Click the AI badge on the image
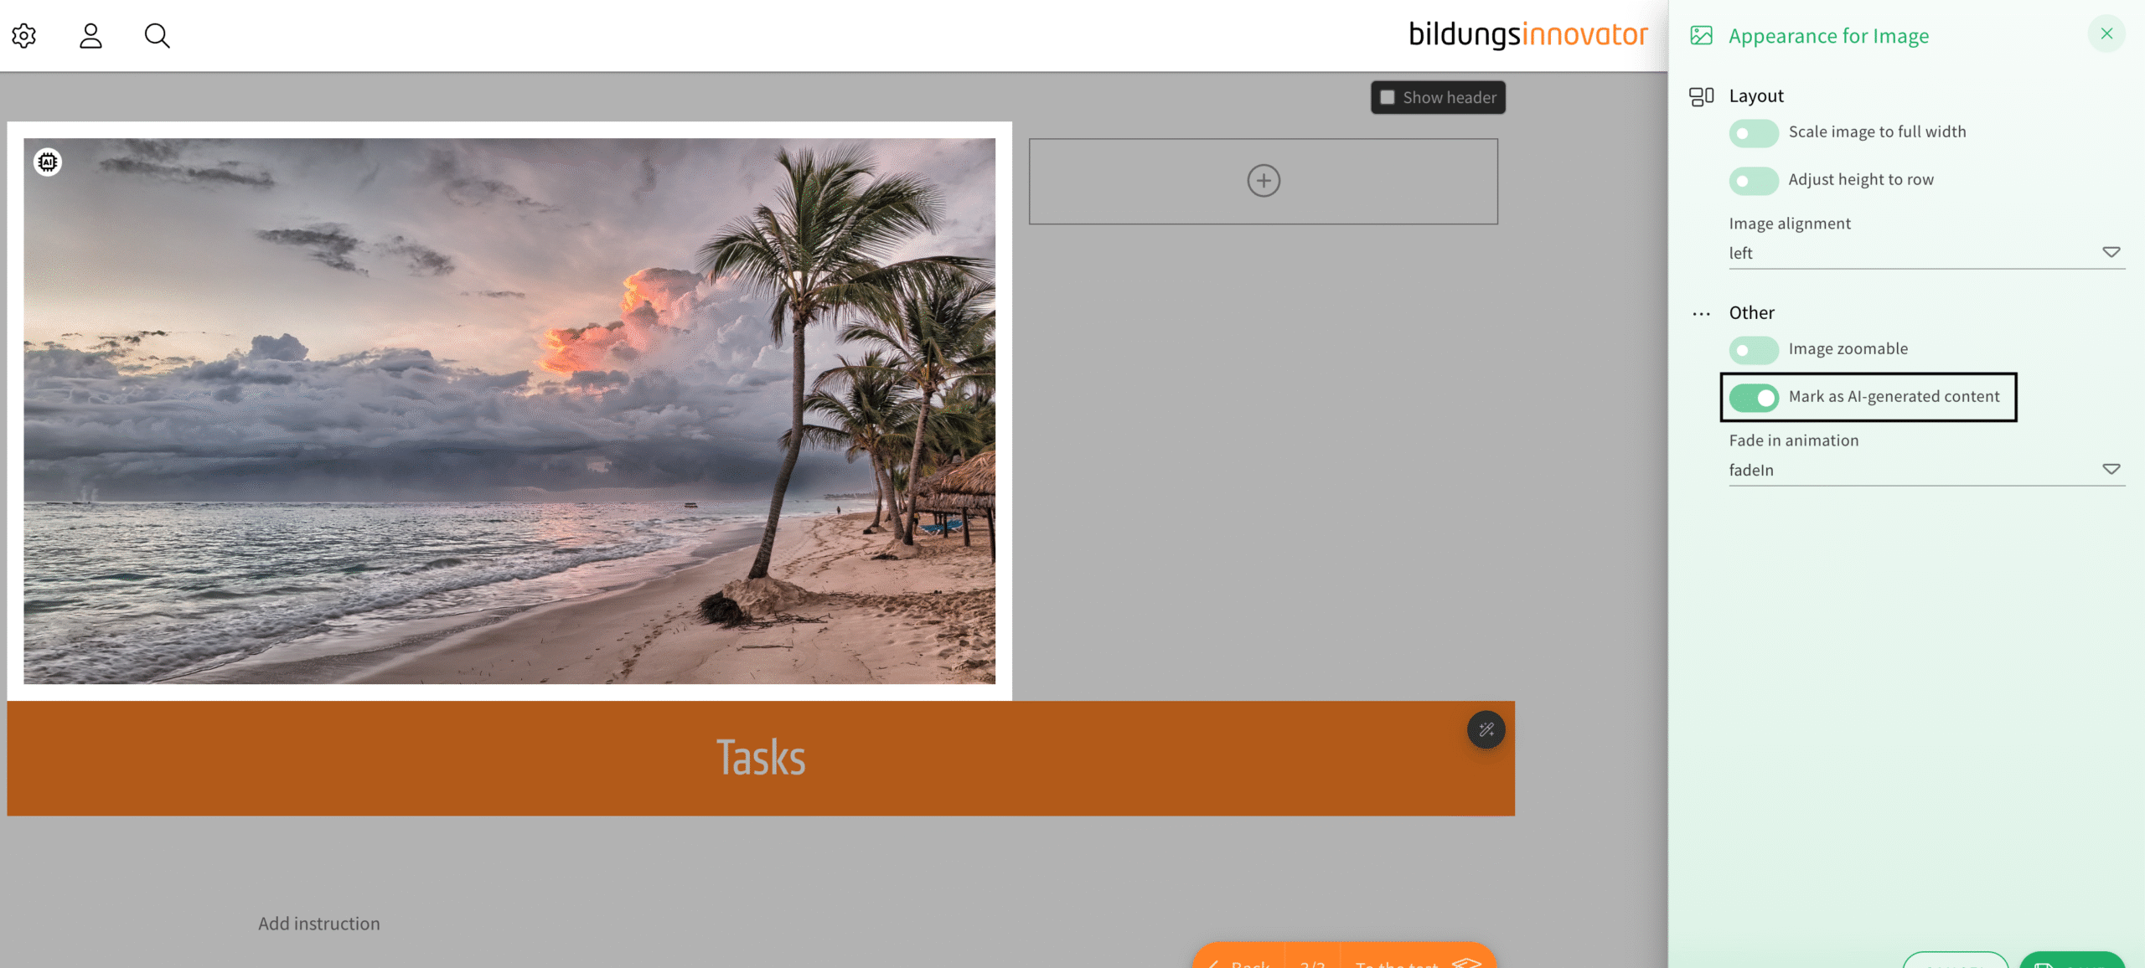This screenshot has width=2145, height=968. tap(48, 162)
